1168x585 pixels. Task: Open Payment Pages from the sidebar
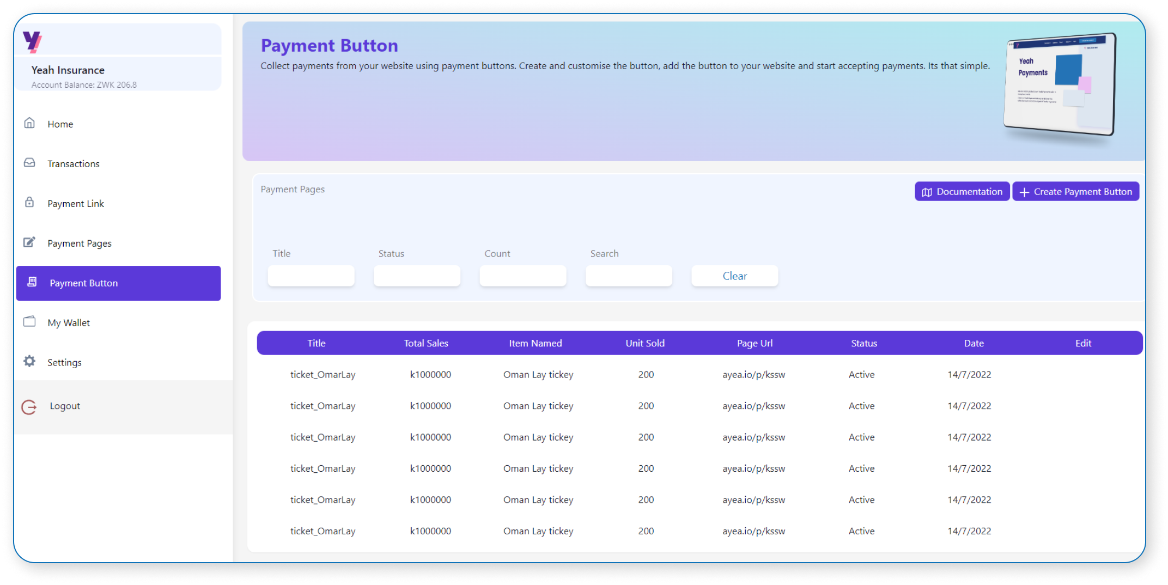[x=79, y=243]
